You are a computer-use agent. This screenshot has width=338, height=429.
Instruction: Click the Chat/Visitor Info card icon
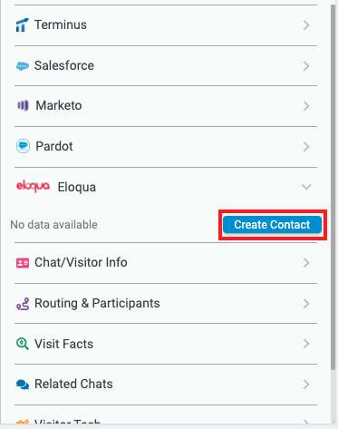(23, 263)
